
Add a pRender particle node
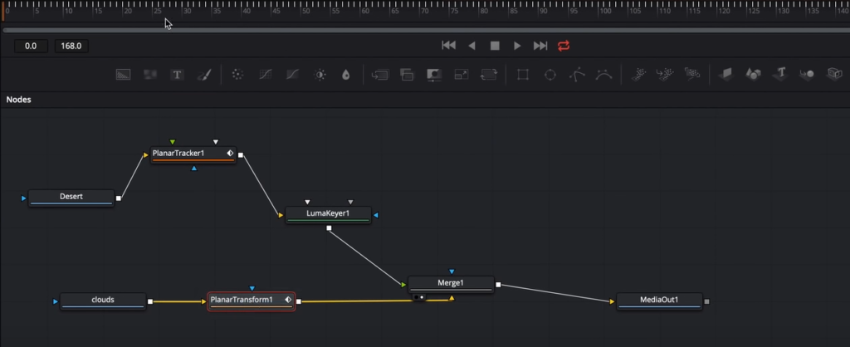(x=692, y=74)
